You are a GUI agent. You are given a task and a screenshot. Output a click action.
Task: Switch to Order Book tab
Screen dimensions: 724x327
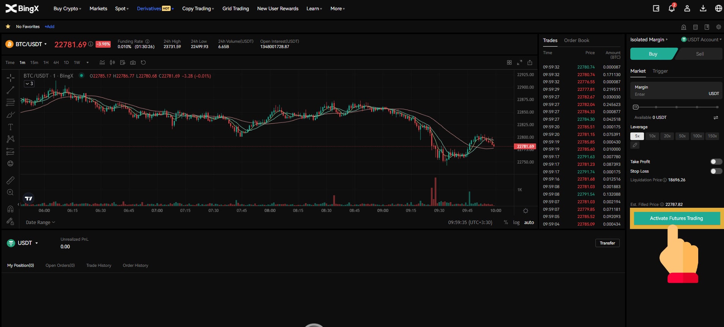click(x=576, y=40)
